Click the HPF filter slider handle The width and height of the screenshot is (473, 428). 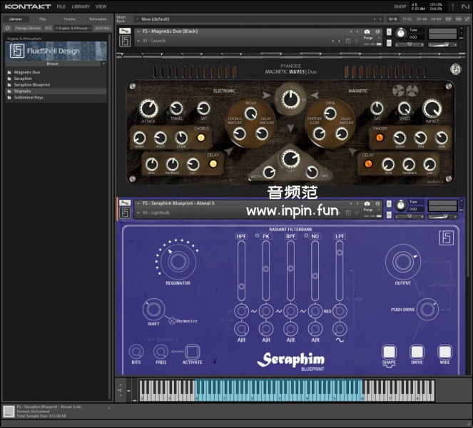pos(241,286)
